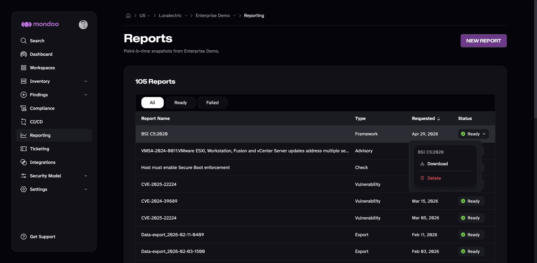Click the Report Name column header
The image size is (537, 263).
click(155, 118)
